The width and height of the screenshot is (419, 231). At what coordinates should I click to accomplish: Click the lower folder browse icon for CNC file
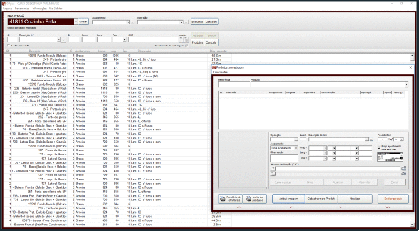[x=404, y=174]
